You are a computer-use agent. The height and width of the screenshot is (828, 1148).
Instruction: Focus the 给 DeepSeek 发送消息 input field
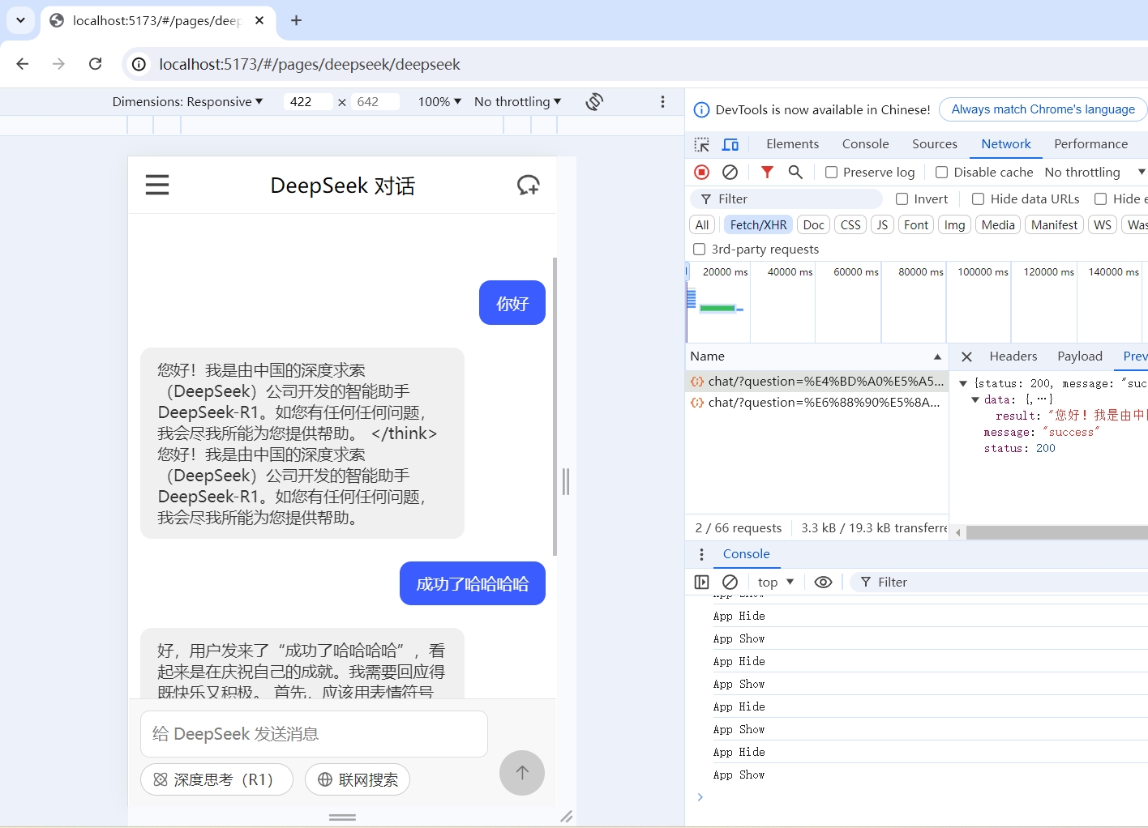tap(314, 734)
